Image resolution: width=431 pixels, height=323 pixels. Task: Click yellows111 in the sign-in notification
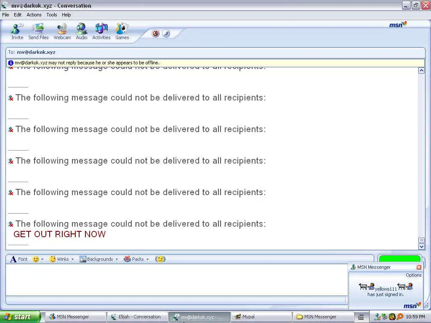point(386,289)
